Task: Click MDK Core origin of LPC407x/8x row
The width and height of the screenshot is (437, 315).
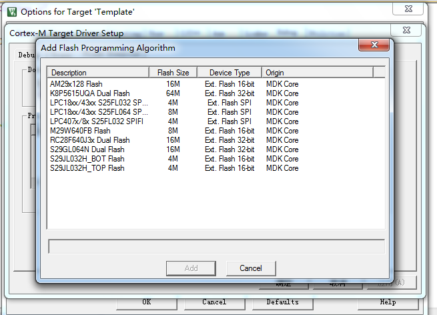Action: tap(282, 121)
